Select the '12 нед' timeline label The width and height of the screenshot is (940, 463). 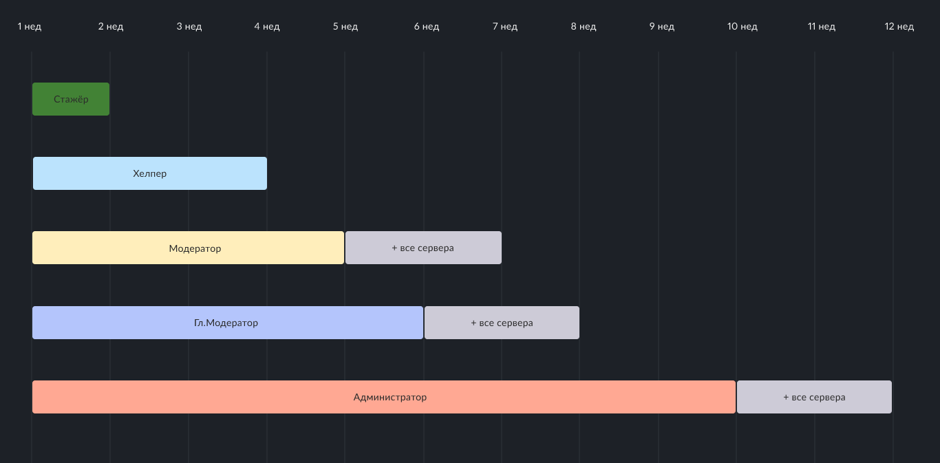pyautogui.click(x=899, y=27)
